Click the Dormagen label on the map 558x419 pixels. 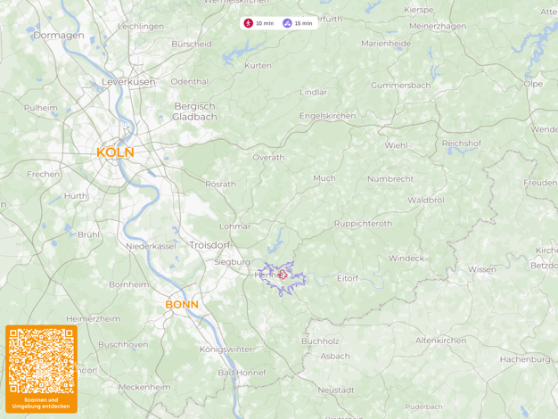tap(59, 36)
